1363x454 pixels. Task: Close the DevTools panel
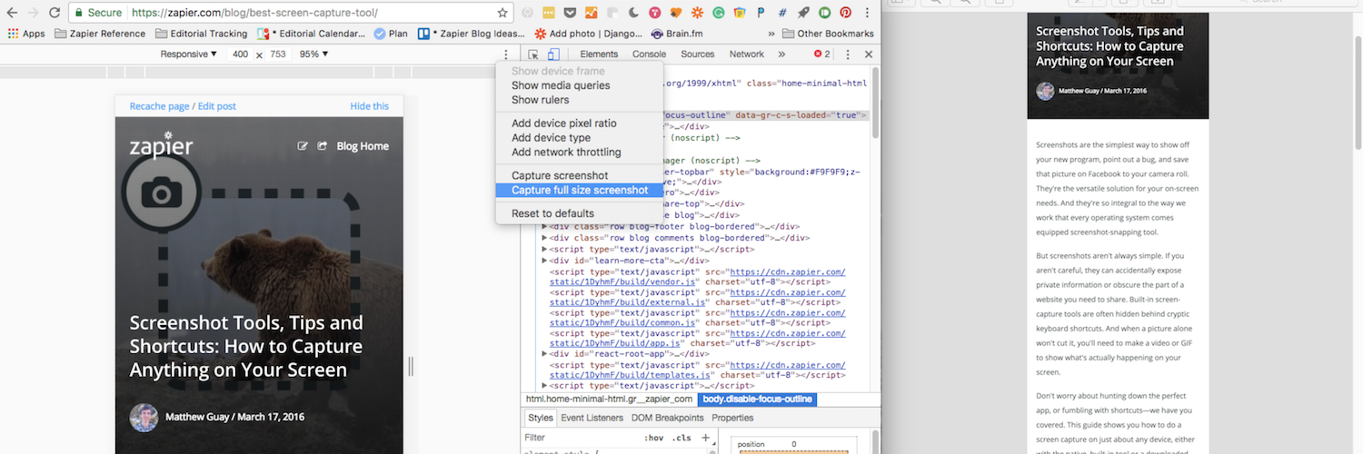coord(868,54)
